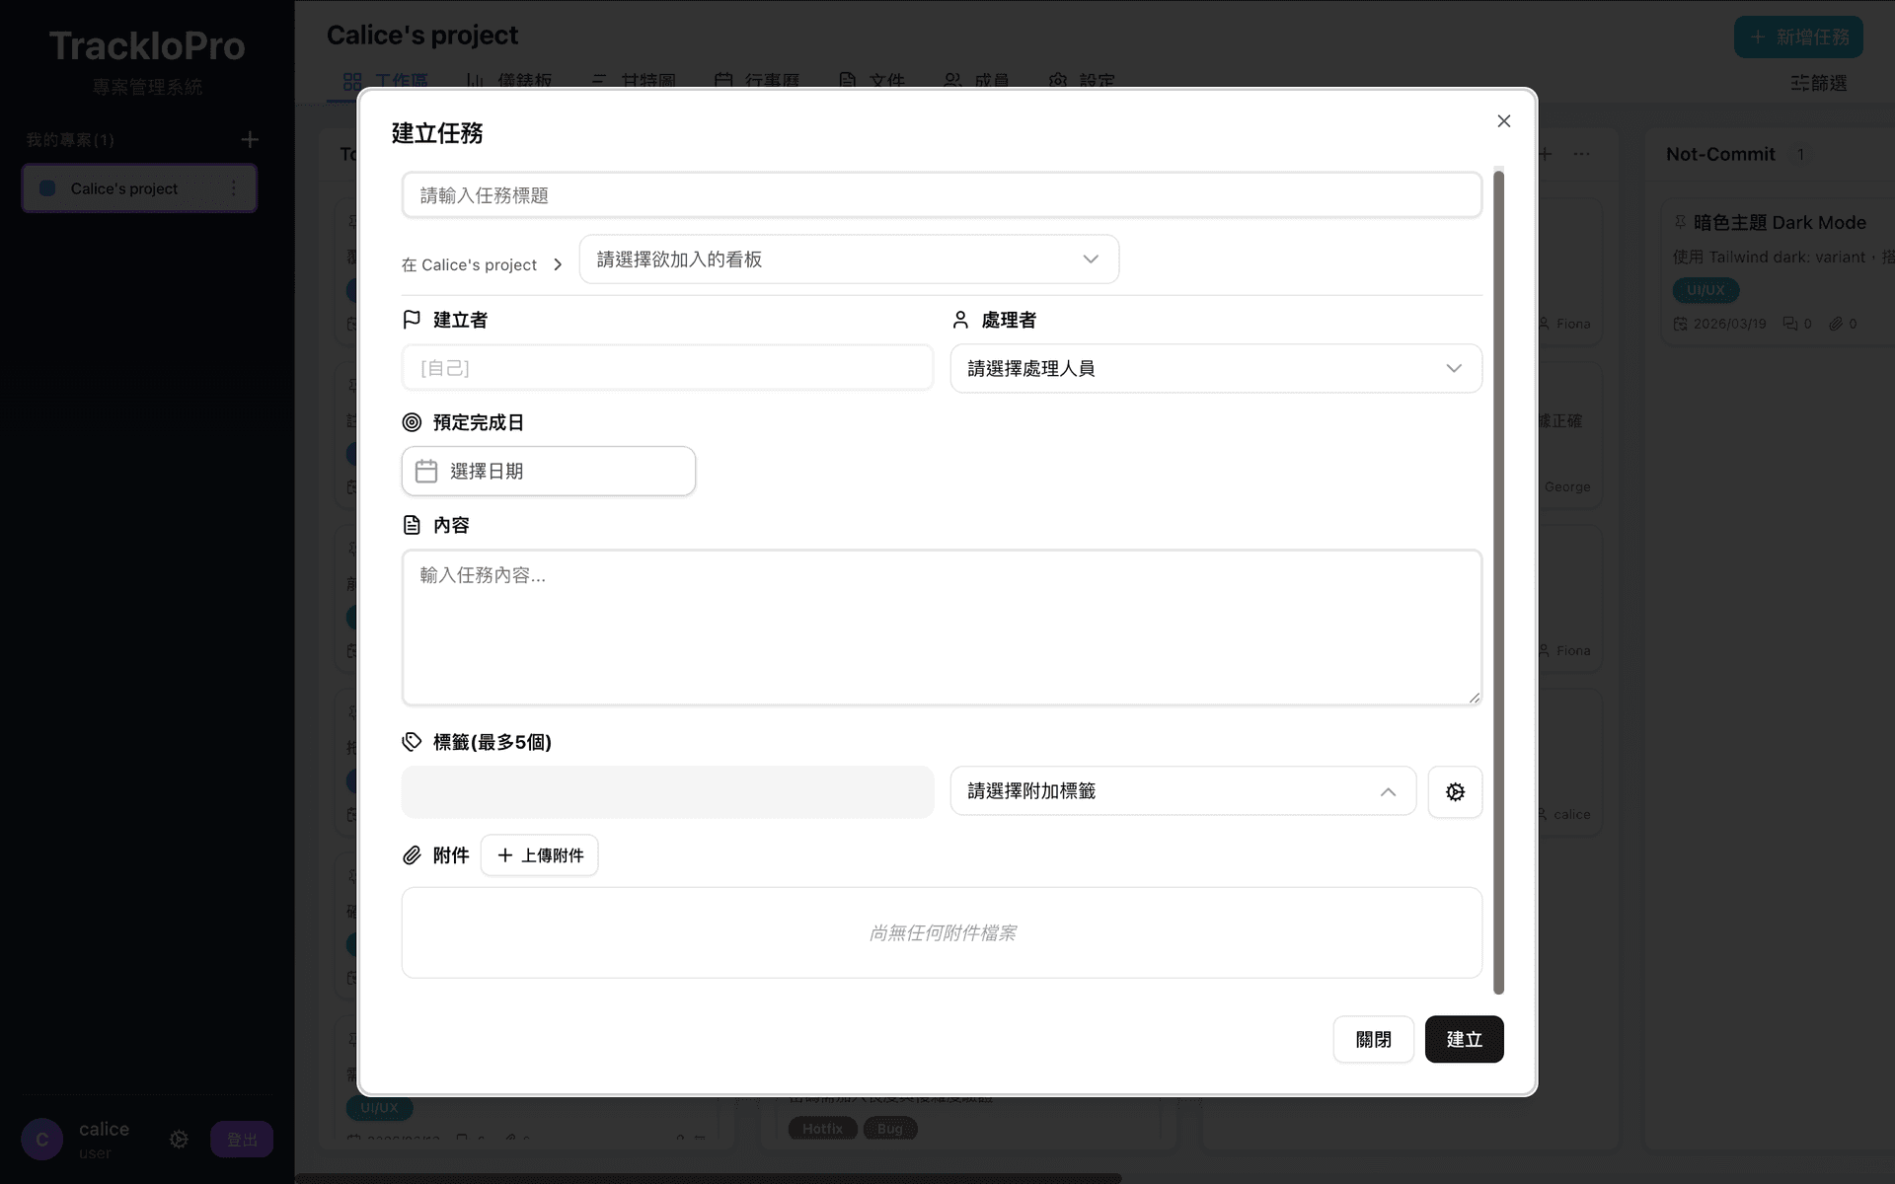Image resolution: width=1895 pixels, height=1184 pixels.
Task: Click the TrackIoPro logo in the sidebar
Action: (147, 46)
